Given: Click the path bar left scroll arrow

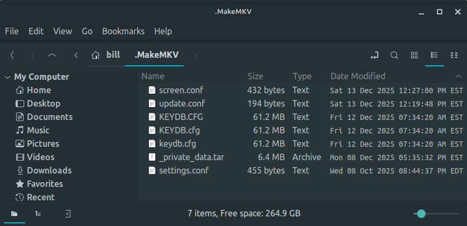Looking at the screenshot, I should point(76,55).
